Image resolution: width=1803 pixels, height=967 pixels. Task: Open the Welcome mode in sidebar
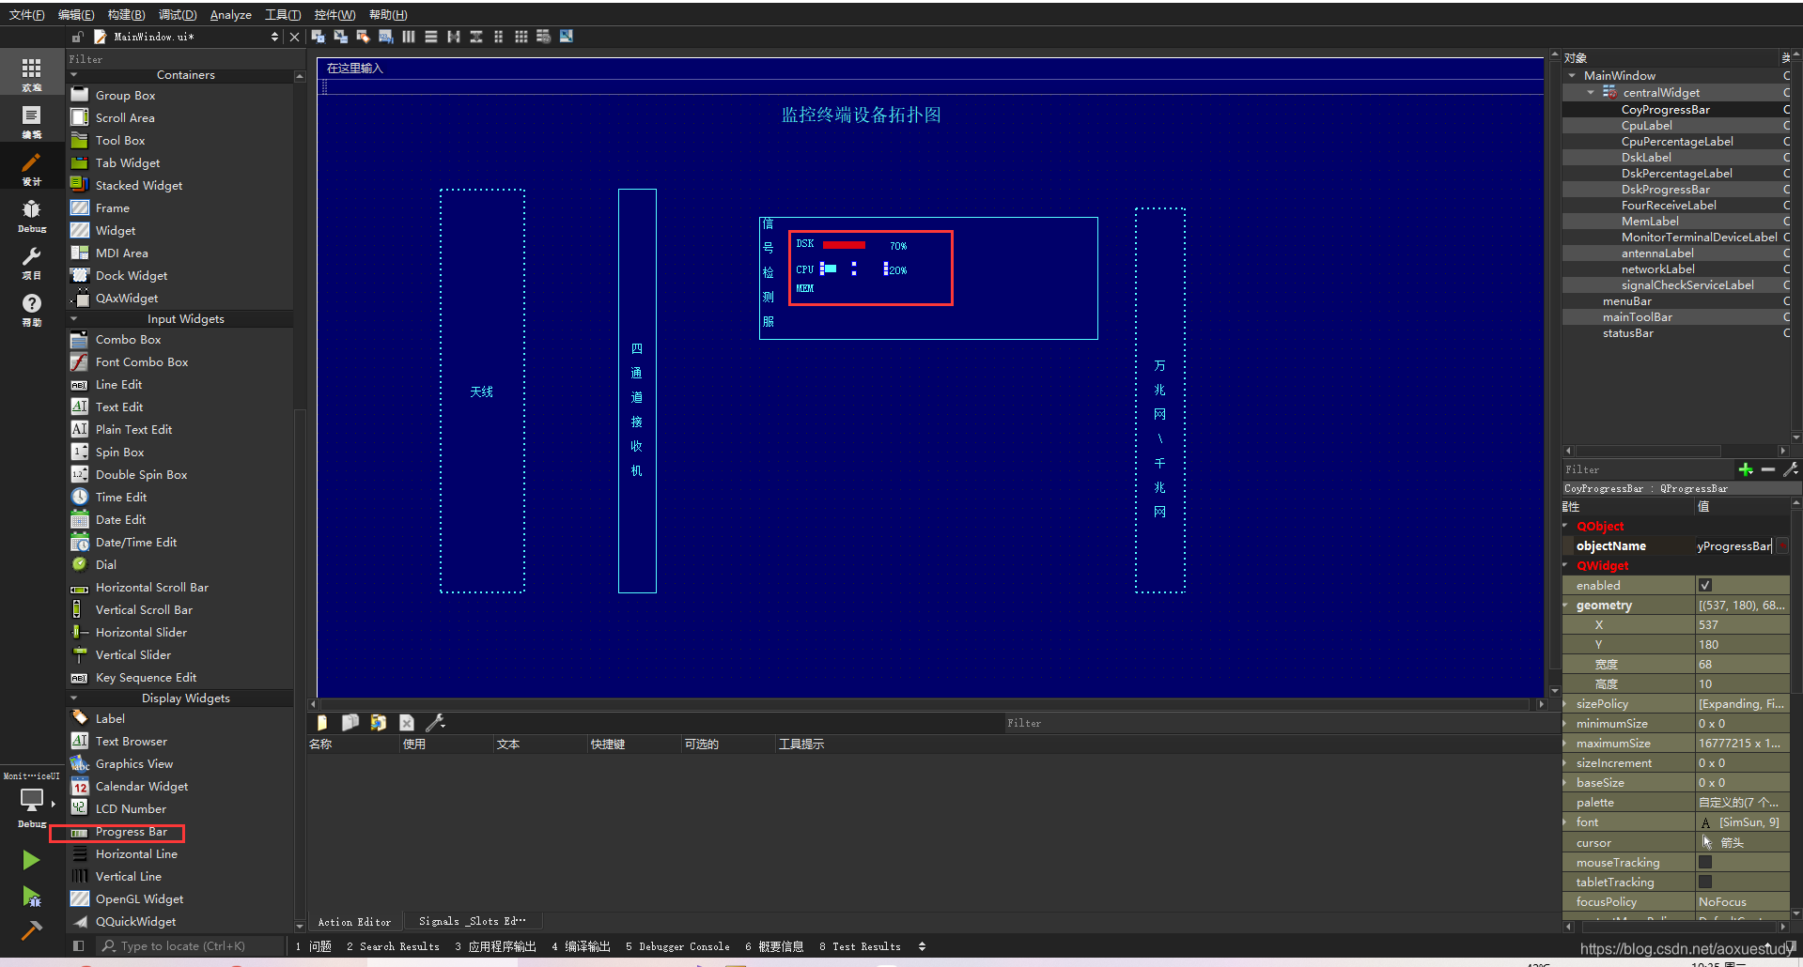tap(32, 73)
